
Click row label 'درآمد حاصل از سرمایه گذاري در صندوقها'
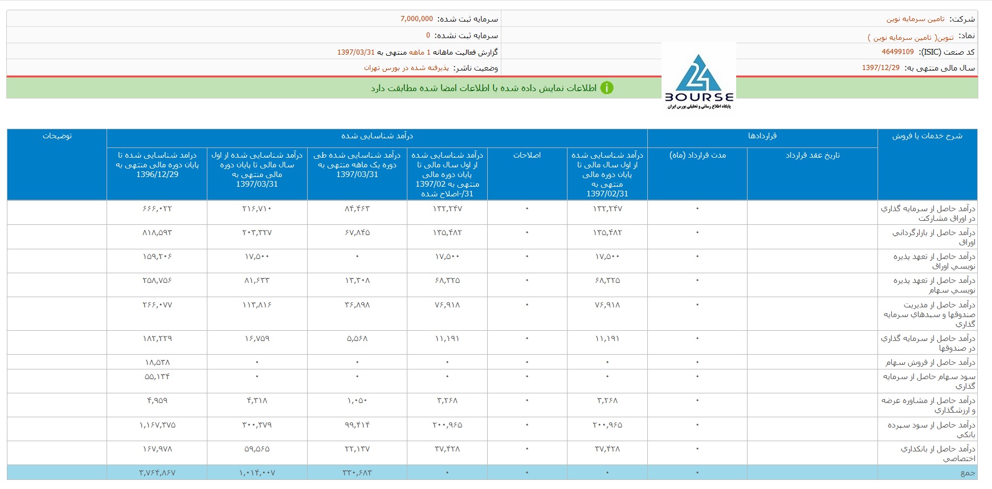click(x=928, y=343)
